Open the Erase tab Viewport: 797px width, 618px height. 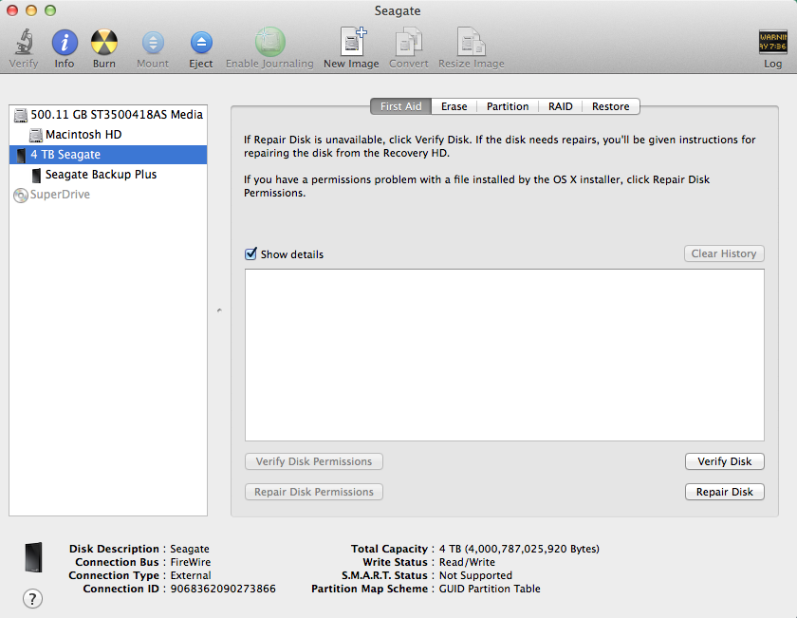(x=454, y=106)
